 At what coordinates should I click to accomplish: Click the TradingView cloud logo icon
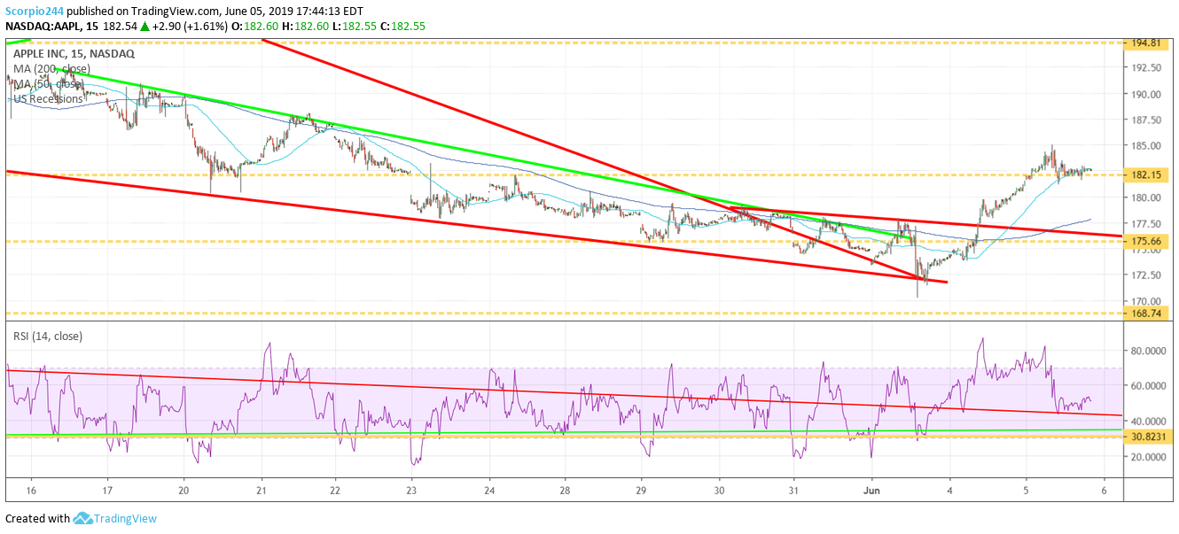[x=83, y=518]
